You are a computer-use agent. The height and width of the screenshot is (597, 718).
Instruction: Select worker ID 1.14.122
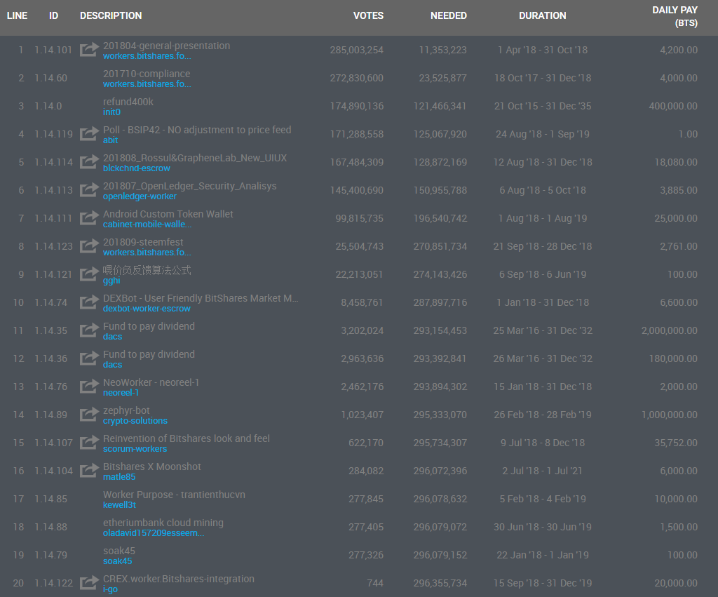(x=53, y=583)
